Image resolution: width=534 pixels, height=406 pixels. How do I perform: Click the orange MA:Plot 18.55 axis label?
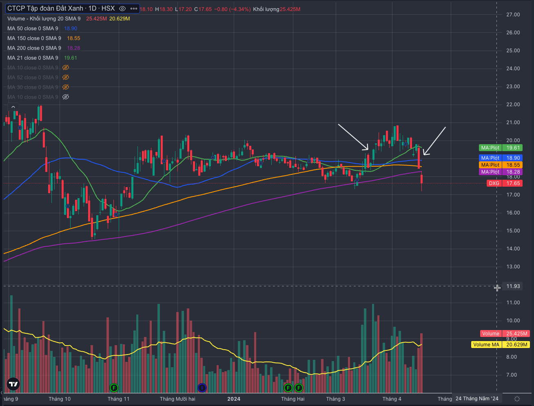pos(501,165)
